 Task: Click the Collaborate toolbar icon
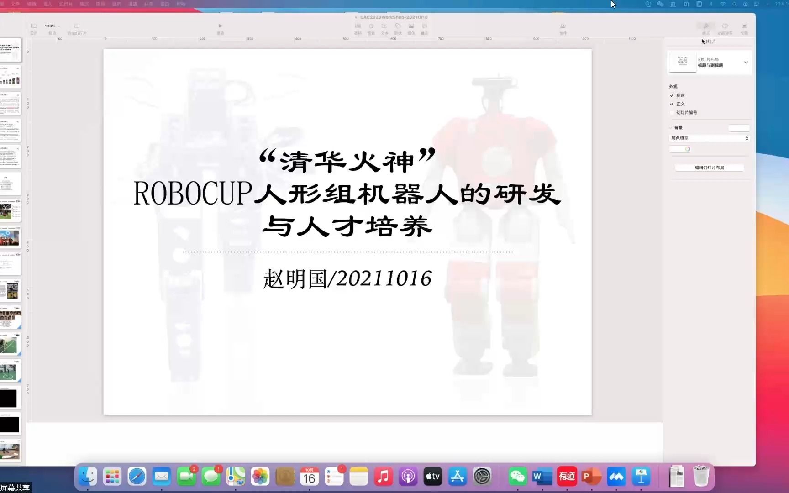click(563, 26)
